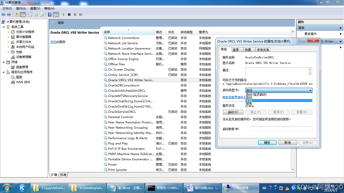This screenshot has height=193, width=344.
Task: Choose 手动 from the startup type list
Action: [279, 101]
